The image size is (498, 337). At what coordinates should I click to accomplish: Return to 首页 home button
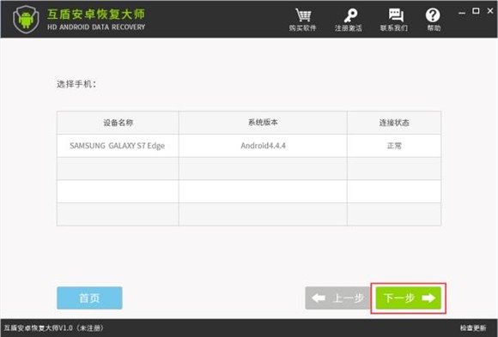[x=89, y=298]
